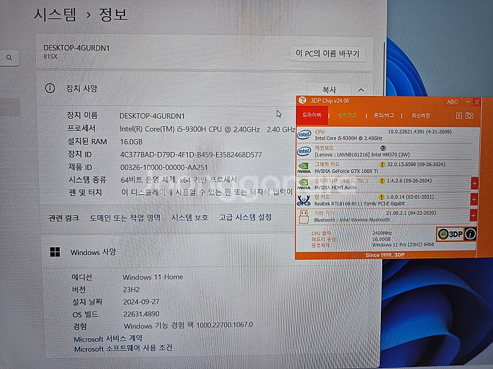This screenshot has width=493, height=369.
Task: Minimize the 3DP Chip window
Action: point(468,102)
